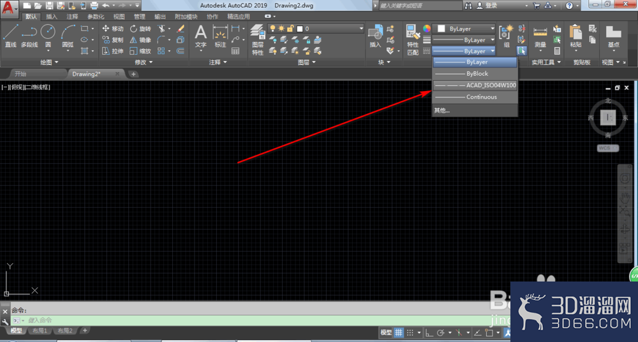
Task: Click the rectangular Array tool icon
Action: click(x=161, y=51)
